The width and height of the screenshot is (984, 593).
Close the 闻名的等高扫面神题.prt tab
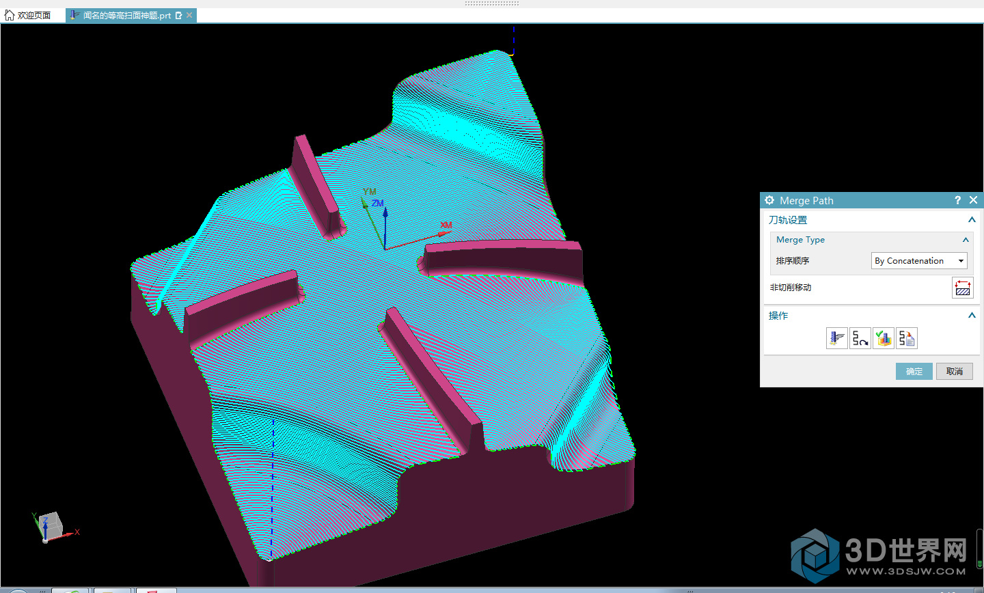[189, 15]
